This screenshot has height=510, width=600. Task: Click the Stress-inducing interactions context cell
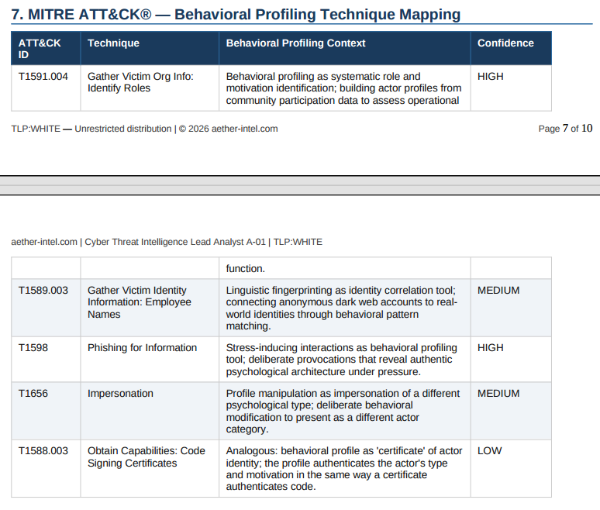(x=344, y=360)
